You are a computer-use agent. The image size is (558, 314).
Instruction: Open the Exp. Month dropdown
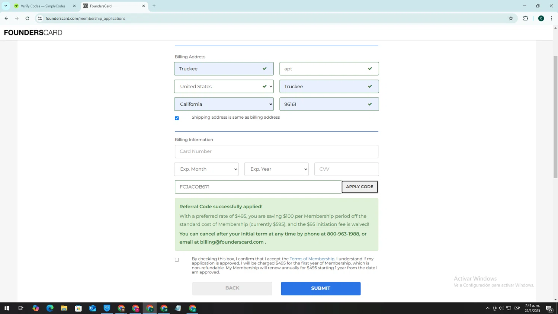click(206, 169)
